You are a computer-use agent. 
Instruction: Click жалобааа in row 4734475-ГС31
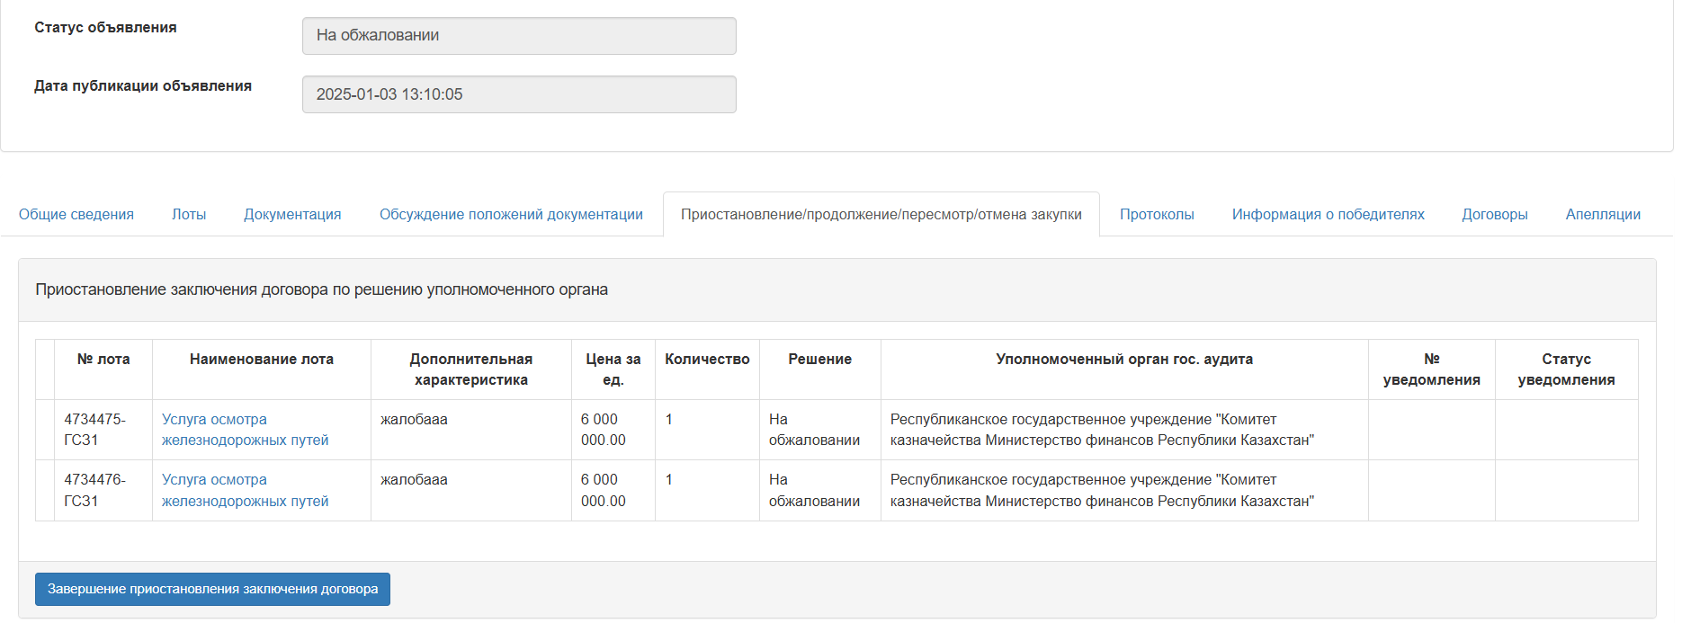[414, 419]
